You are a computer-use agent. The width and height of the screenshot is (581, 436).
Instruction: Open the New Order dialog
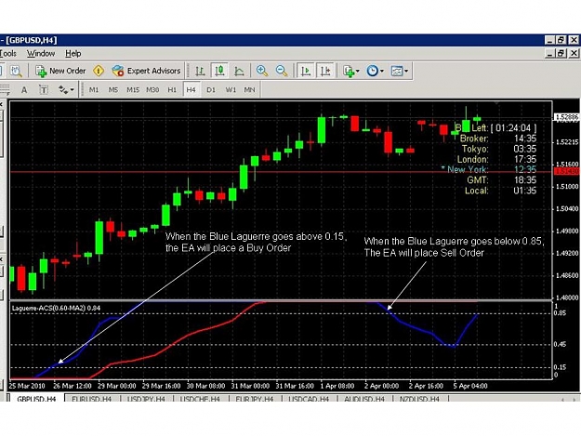[60, 71]
